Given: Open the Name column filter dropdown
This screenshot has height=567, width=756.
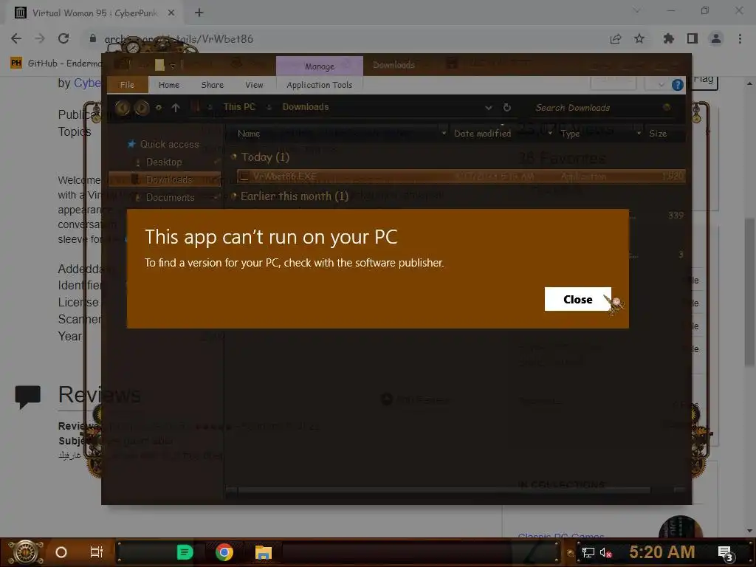Looking at the screenshot, I should (x=444, y=134).
